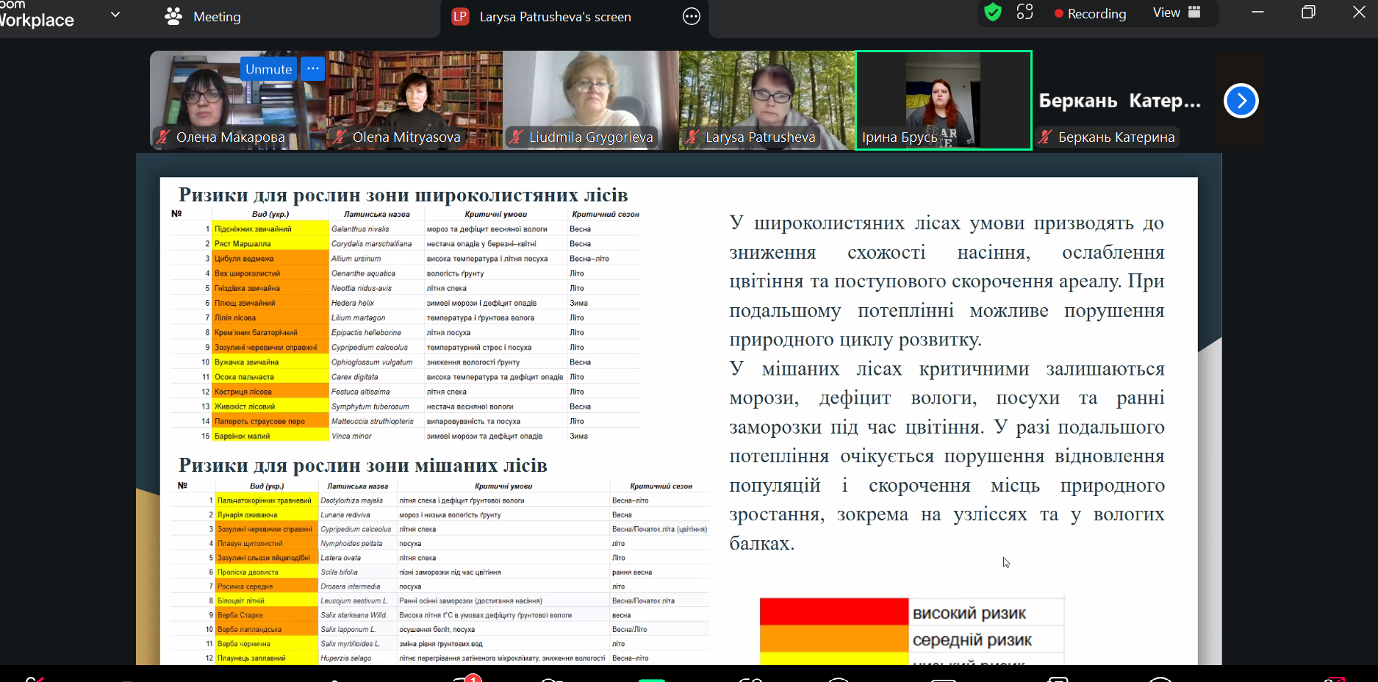Click the Meeting people icon

[x=173, y=16]
